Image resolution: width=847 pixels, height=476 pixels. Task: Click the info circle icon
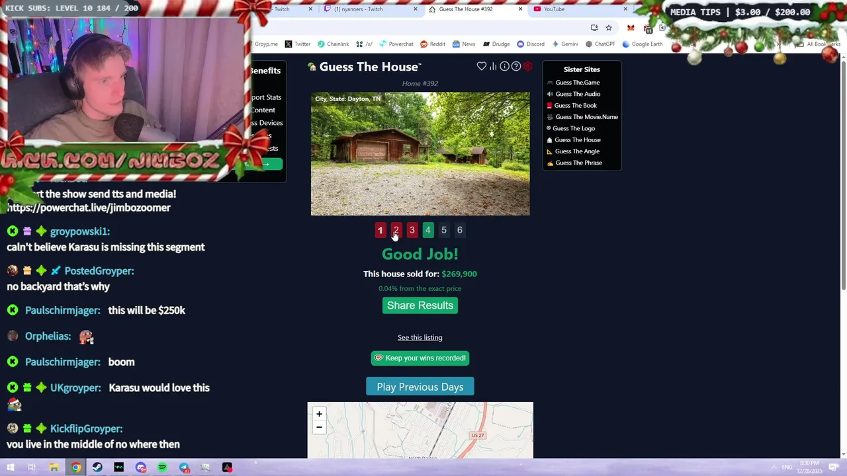click(504, 66)
